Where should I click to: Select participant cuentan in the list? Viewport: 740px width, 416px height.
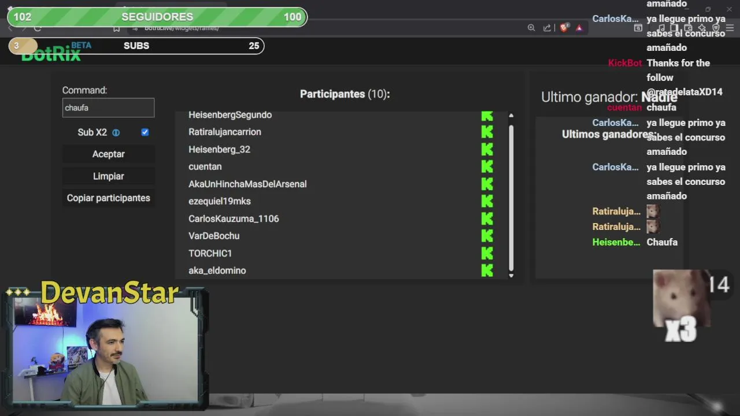click(205, 166)
